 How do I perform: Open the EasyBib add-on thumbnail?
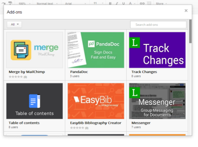[96, 101]
